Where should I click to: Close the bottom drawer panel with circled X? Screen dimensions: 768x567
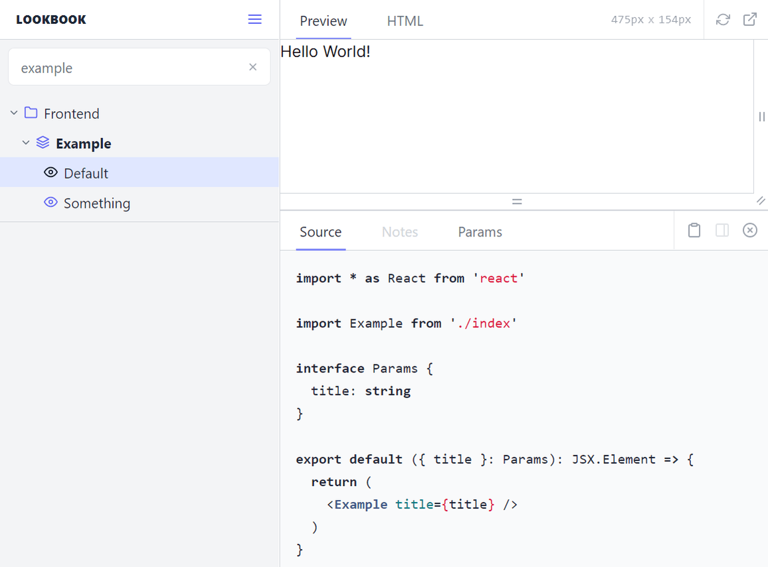[x=750, y=230]
